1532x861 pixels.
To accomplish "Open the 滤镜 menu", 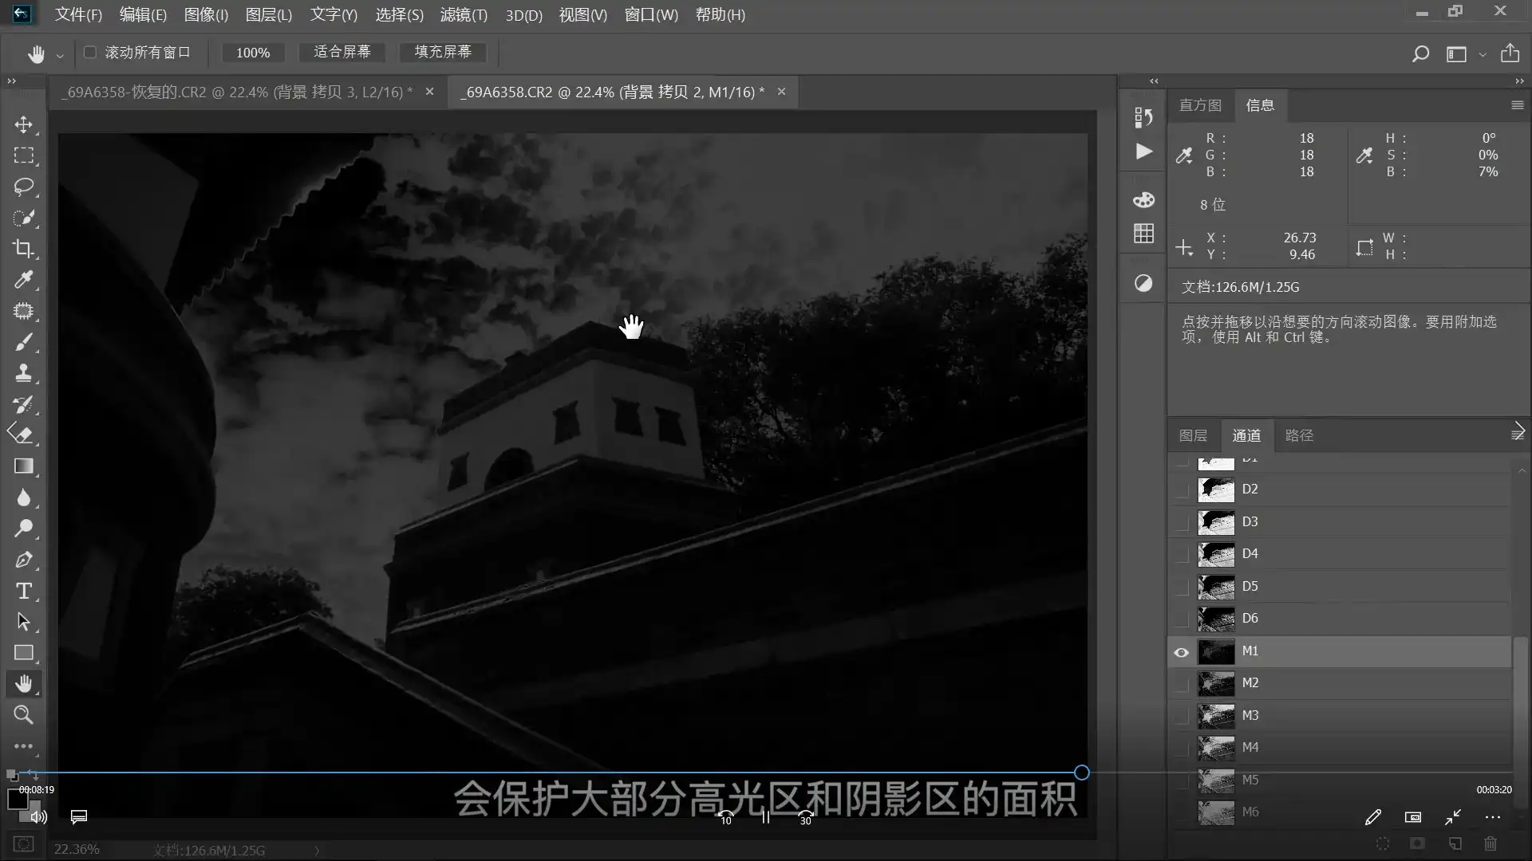I will tap(464, 14).
